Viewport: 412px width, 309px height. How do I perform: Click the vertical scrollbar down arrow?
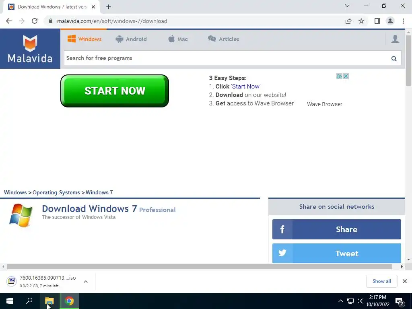click(x=408, y=260)
